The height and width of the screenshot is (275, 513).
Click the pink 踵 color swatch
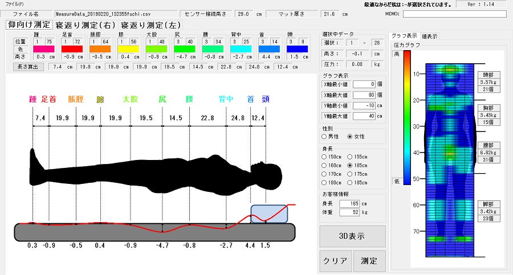pos(43,50)
